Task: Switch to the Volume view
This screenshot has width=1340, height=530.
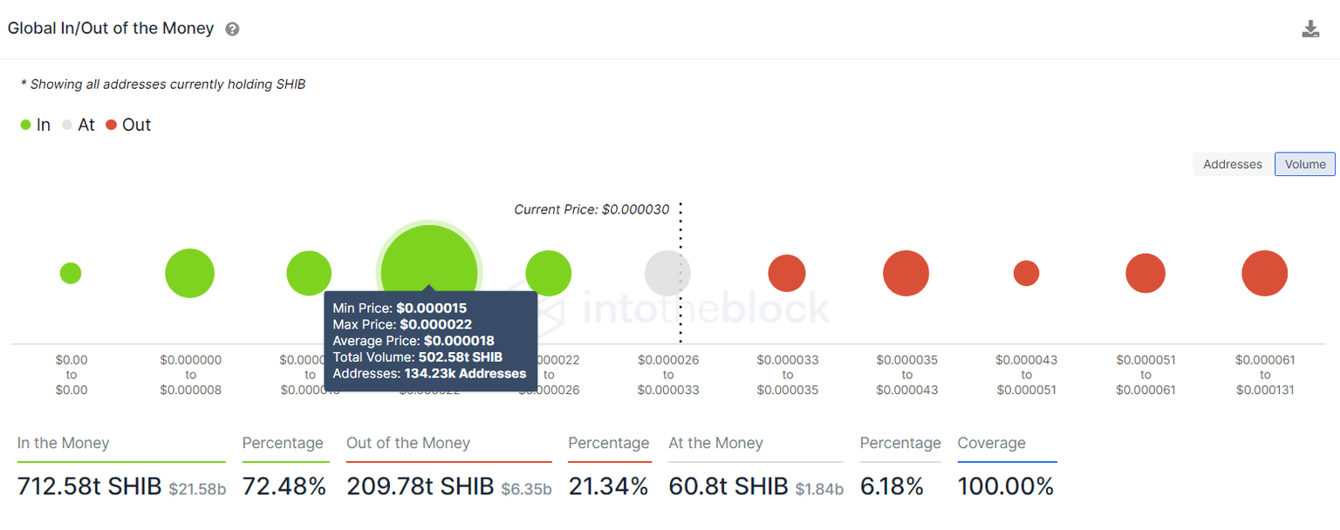Action: [1305, 164]
